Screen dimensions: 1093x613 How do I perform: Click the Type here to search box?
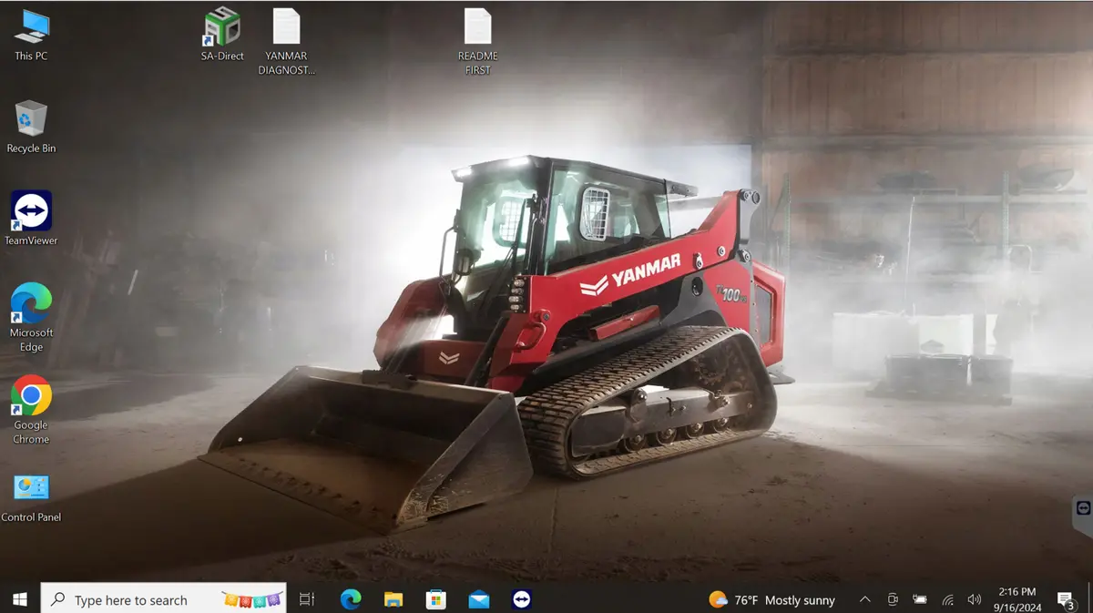tap(164, 599)
